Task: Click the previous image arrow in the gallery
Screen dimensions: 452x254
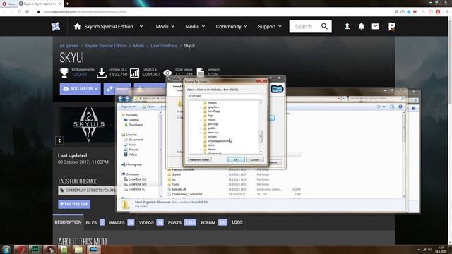Action: pyautogui.click(x=59, y=140)
